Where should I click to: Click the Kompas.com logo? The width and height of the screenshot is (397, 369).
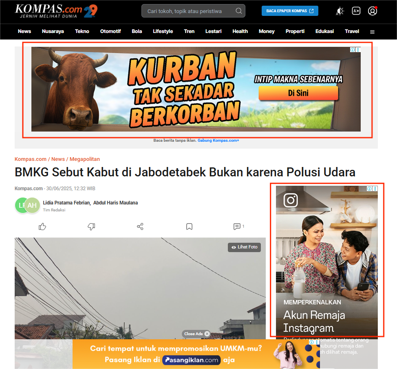(56, 11)
